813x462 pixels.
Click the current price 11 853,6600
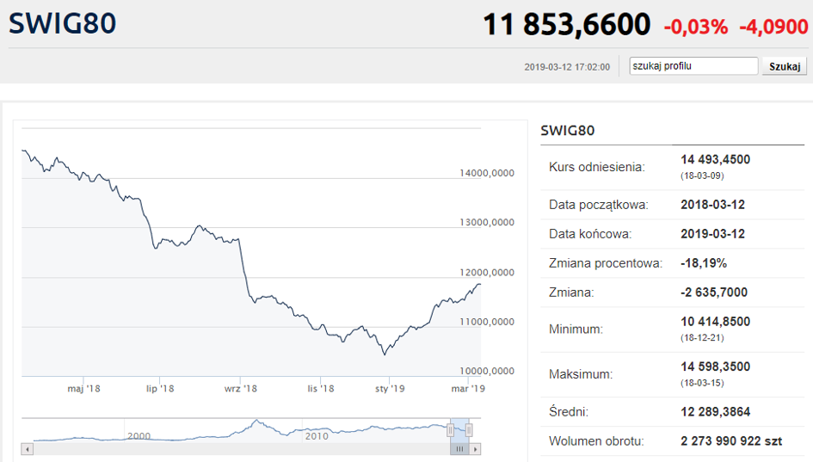(x=567, y=25)
